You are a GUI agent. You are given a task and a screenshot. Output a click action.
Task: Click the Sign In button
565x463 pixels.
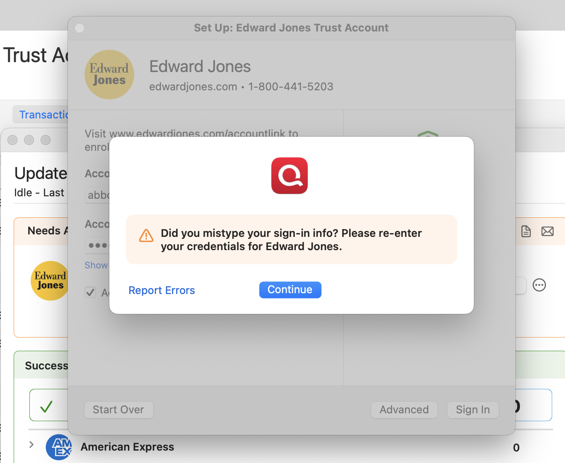[x=473, y=410]
